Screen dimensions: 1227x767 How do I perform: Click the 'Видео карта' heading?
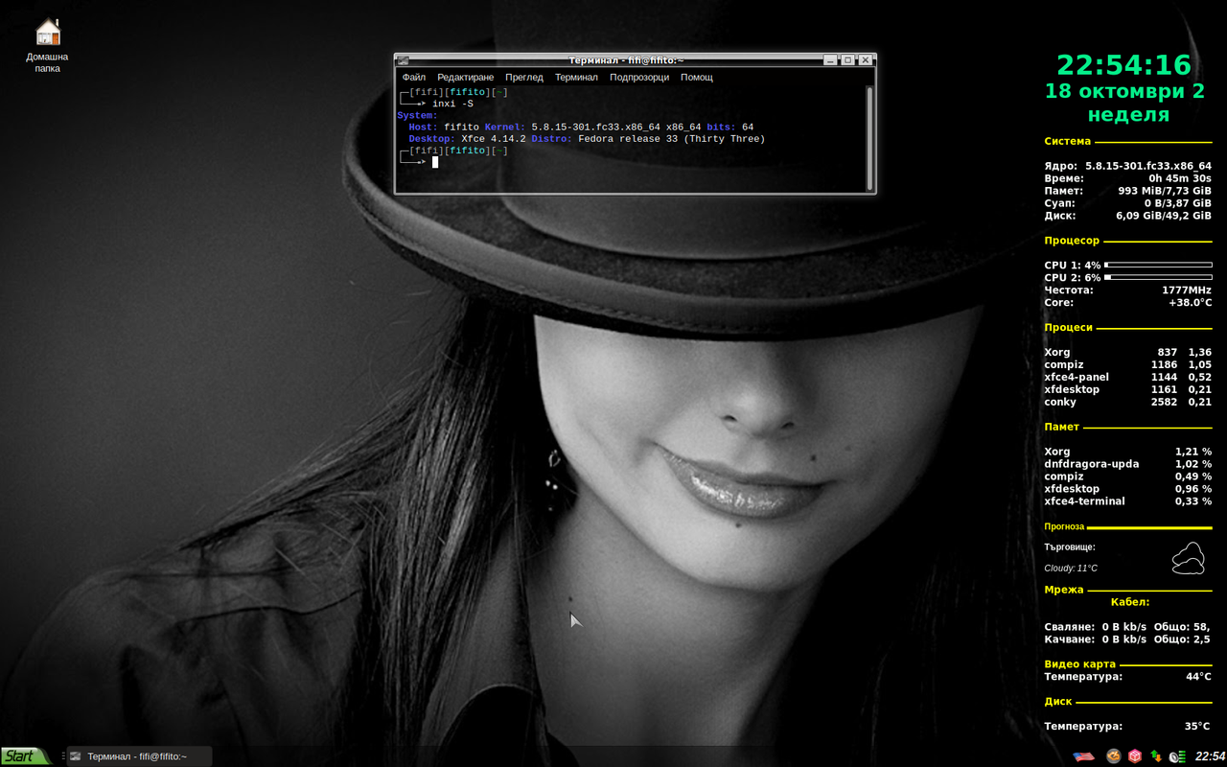point(1079,663)
